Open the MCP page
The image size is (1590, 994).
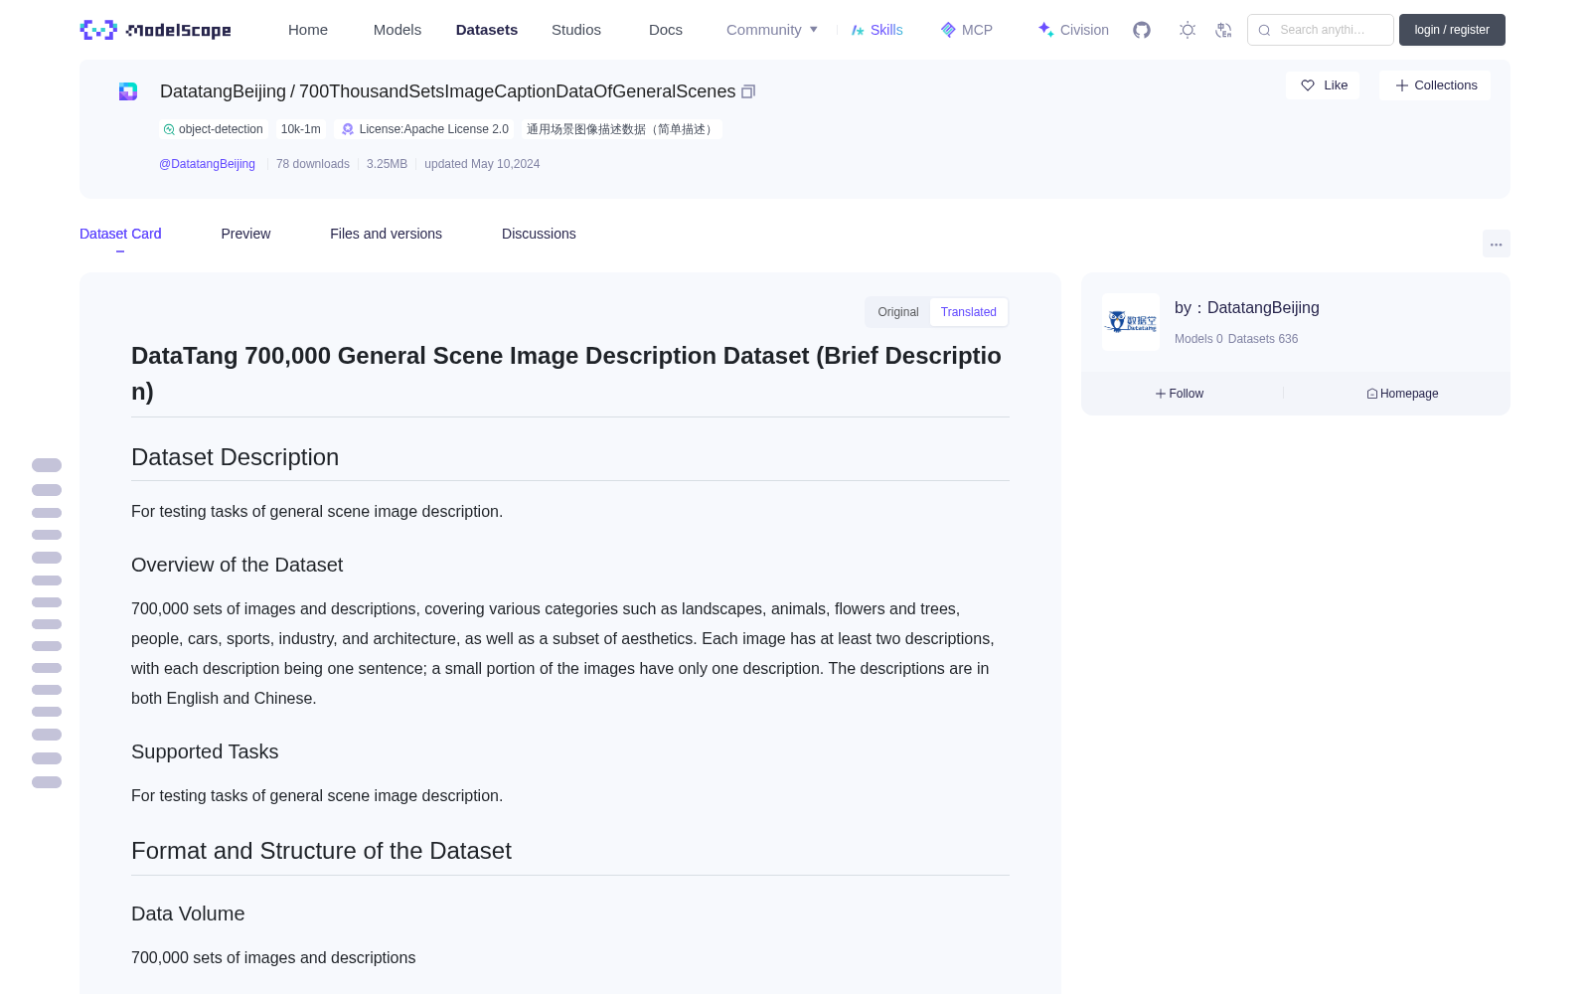(x=967, y=30)
